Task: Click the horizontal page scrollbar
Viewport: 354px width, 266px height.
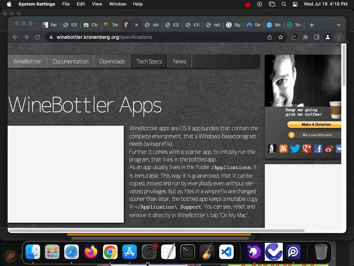Action: (156, 230)
